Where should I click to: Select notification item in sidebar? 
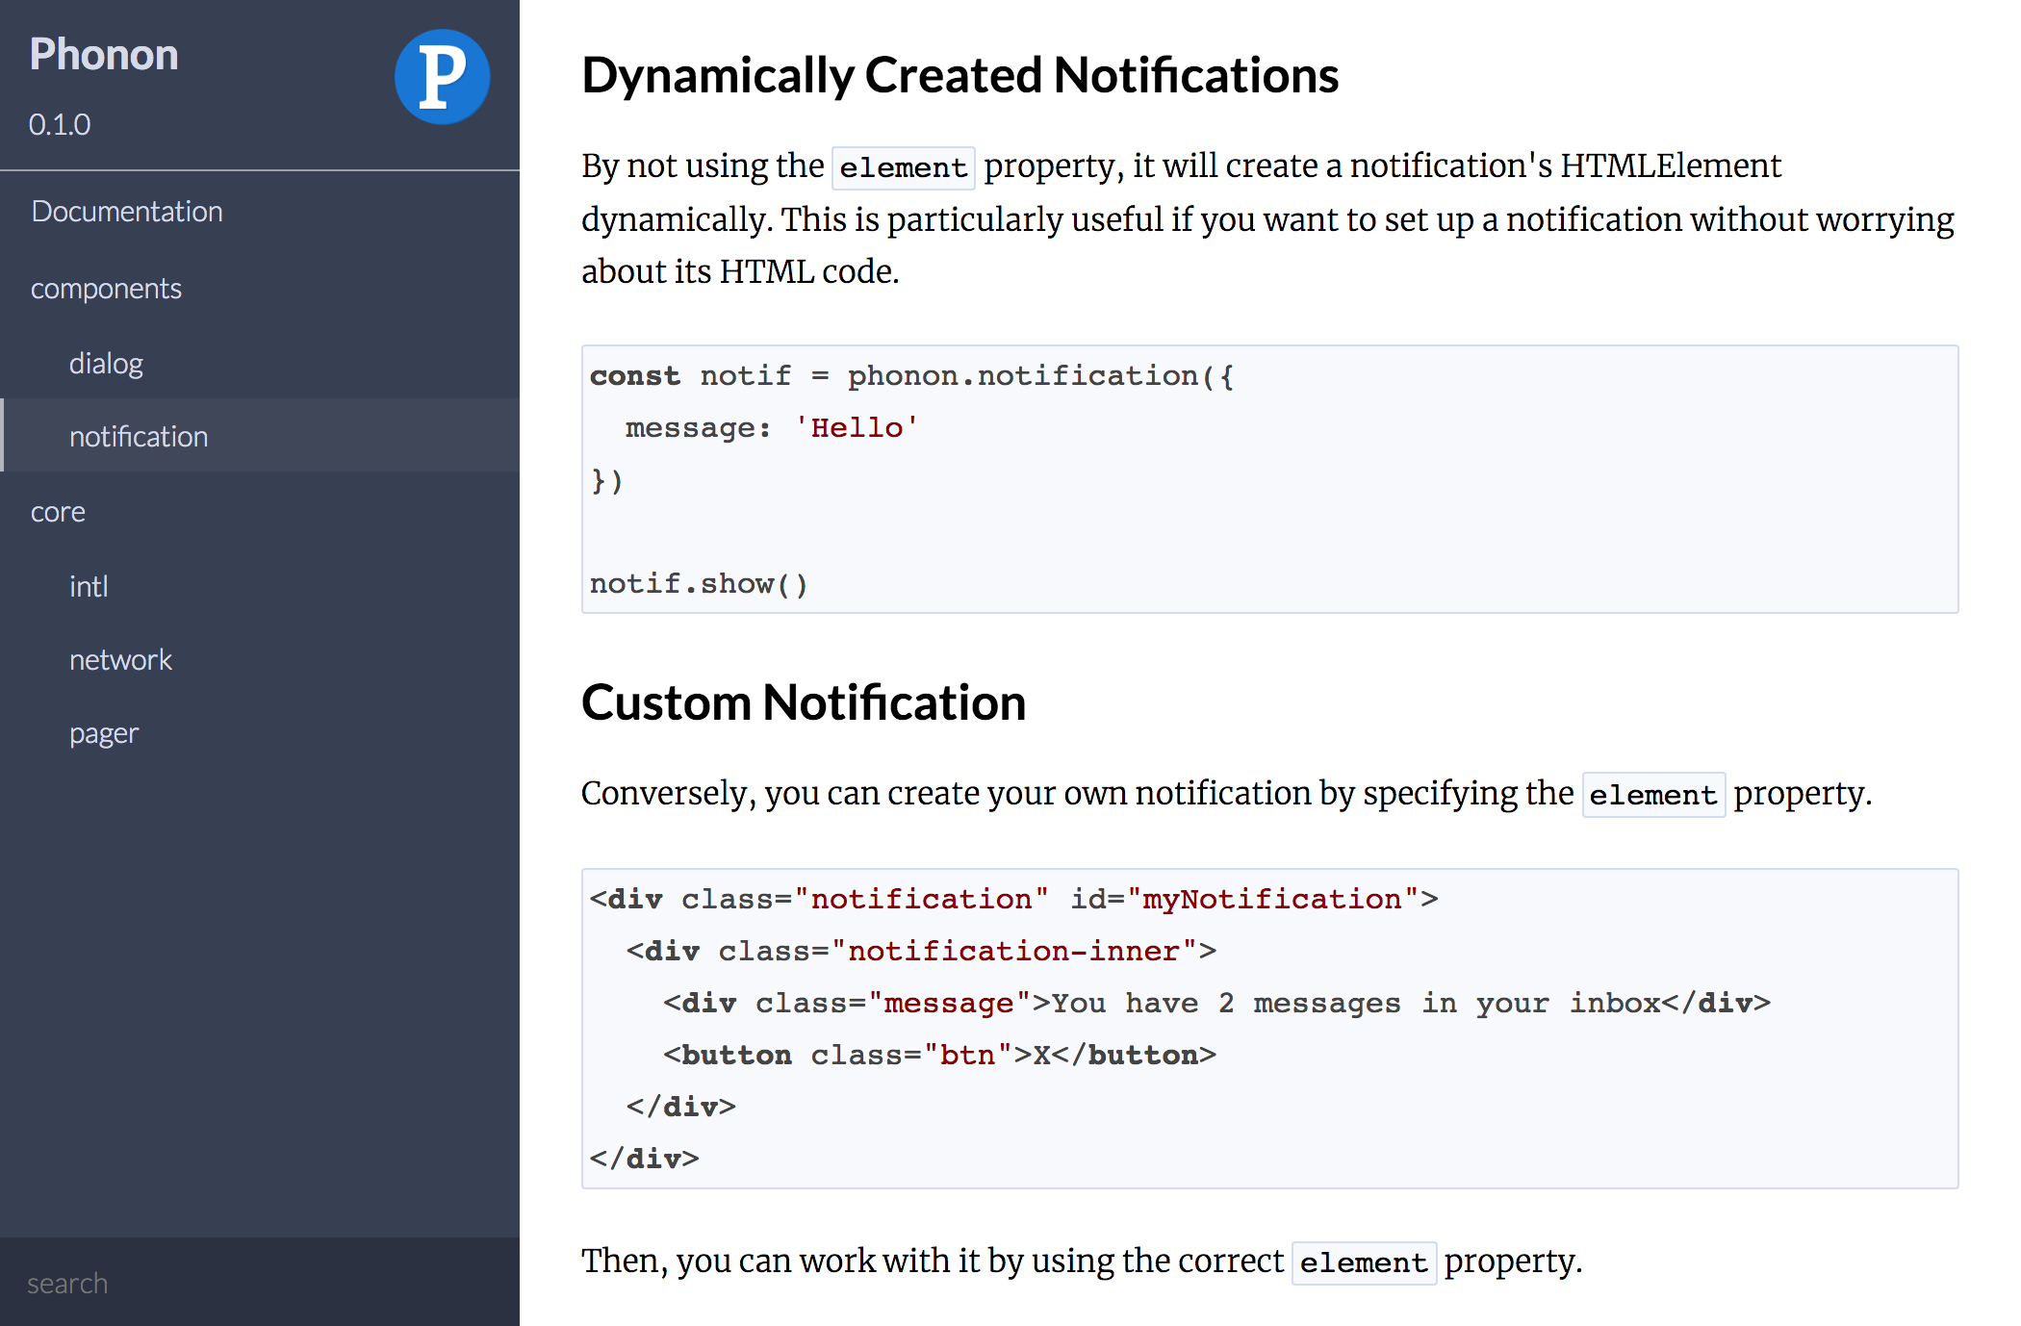[139, 437]
